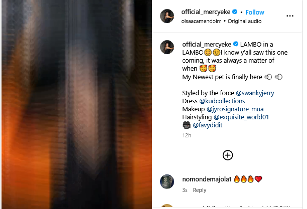
Task: Open the @jyrosignature_mua mention
Action: coord(235,109)
